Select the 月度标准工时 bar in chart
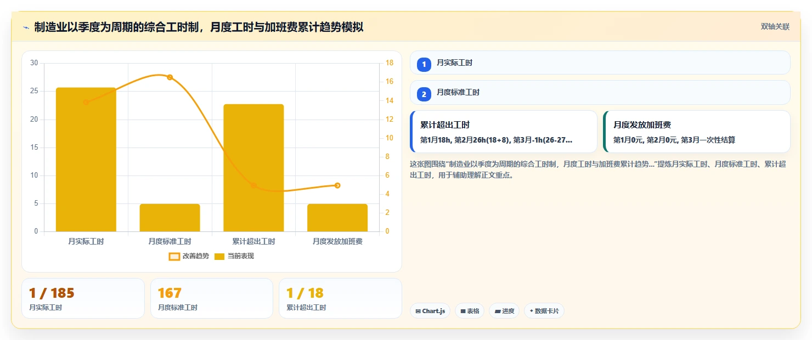Image resolution: width=812 pixels, height=340 pixels. [170, 218]
